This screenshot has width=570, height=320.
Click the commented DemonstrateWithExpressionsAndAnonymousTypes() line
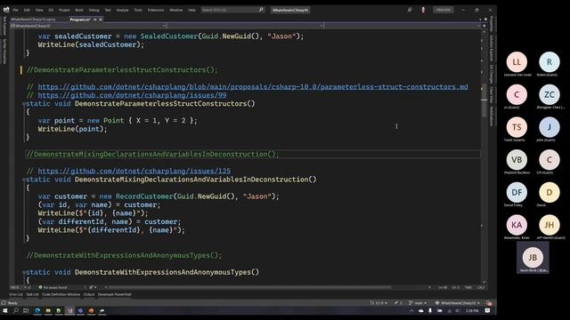coord(124,255)
